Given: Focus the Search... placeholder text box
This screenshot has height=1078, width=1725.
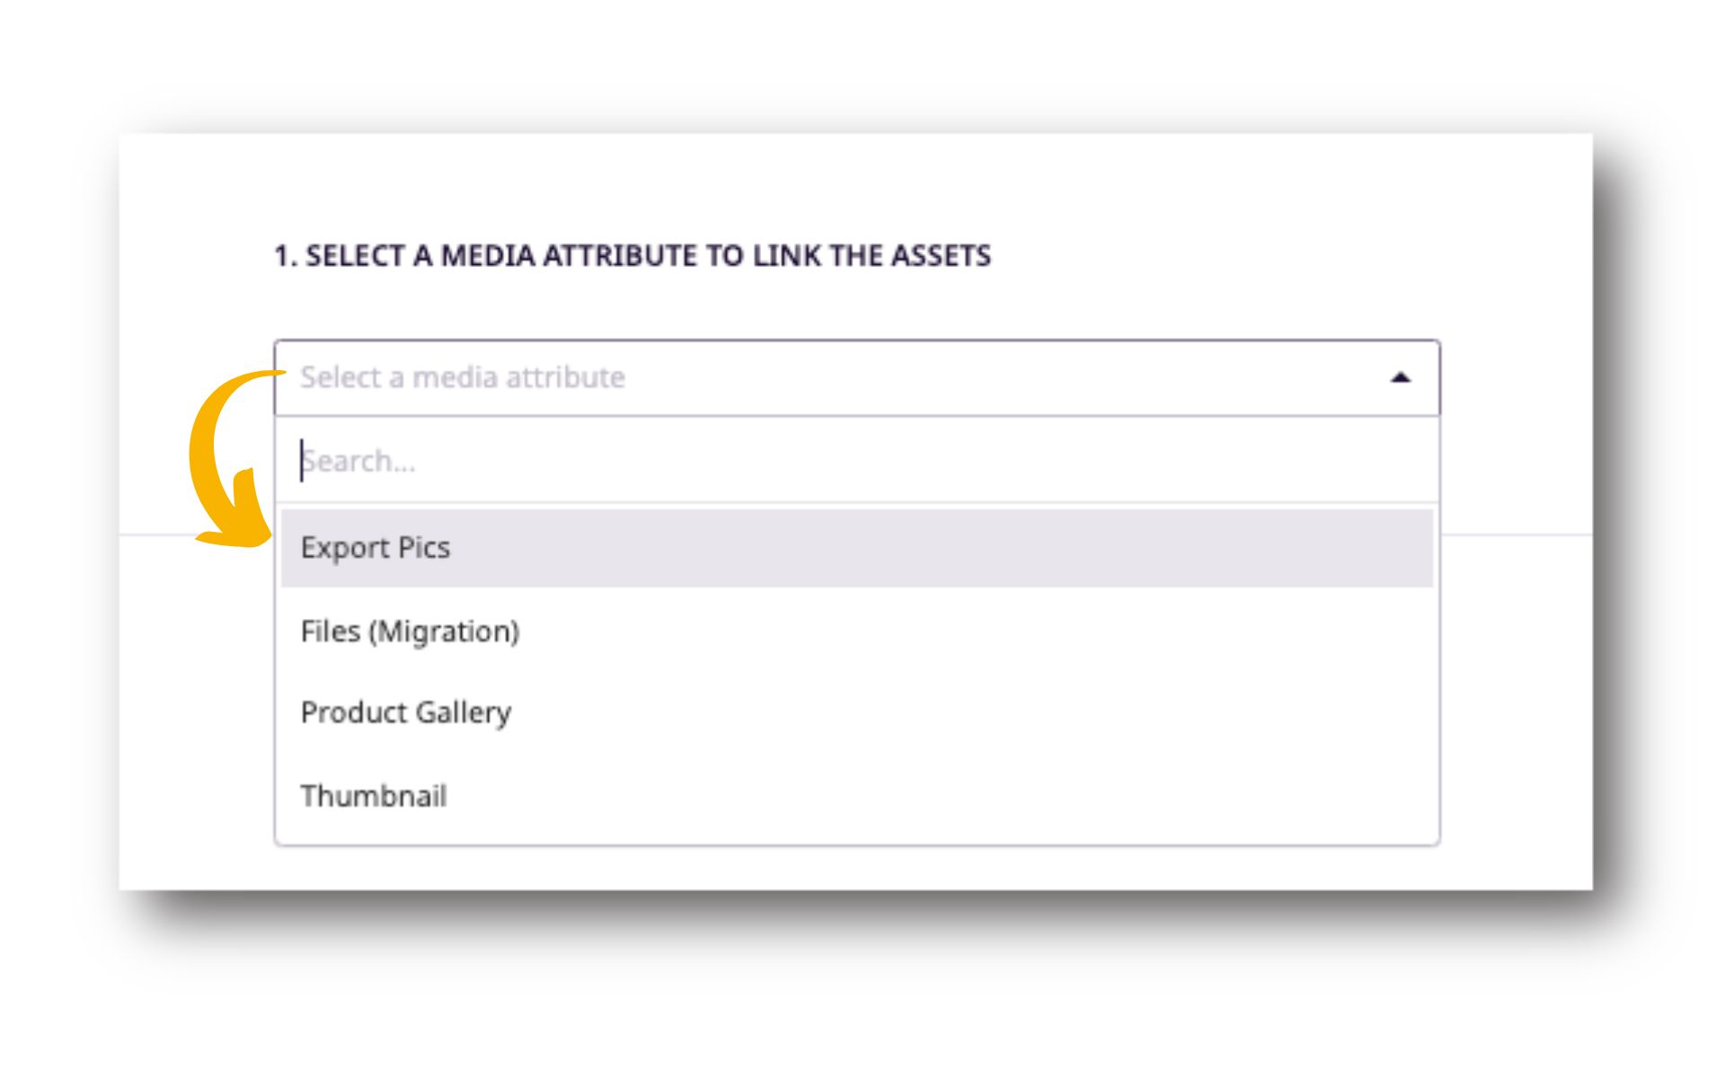Looking at the screenshot, I should (x=359, y=461).
